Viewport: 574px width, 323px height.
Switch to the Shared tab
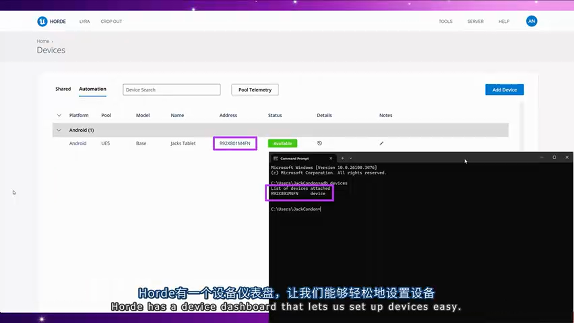click(x=63, y=89)
